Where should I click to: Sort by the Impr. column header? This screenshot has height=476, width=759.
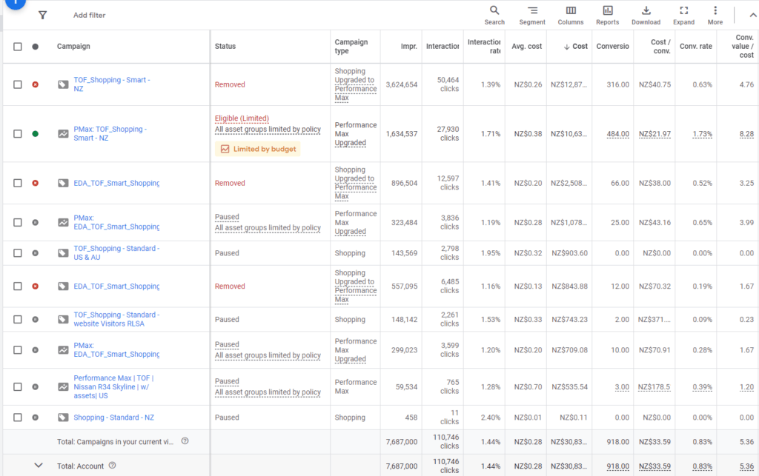[408, 47]
